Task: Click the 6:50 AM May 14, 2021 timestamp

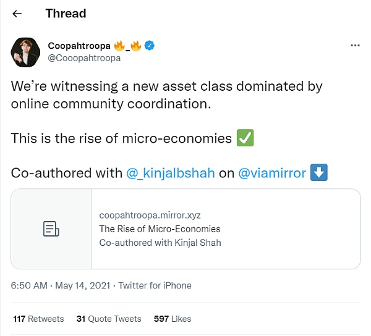Action: click(x=61, y=285)
